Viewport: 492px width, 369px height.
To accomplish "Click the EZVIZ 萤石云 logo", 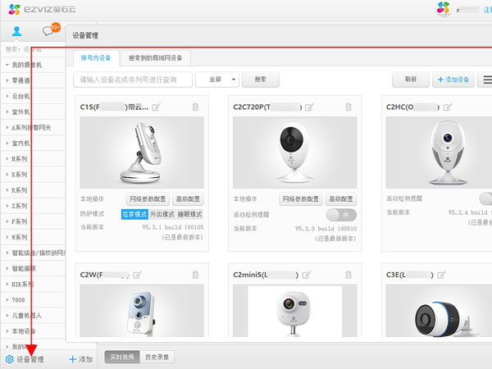I will click(x=42, y=9).
